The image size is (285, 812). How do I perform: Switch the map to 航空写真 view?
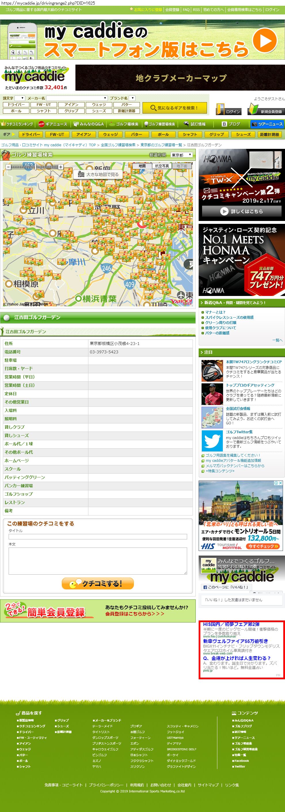[x=162, y=166]
